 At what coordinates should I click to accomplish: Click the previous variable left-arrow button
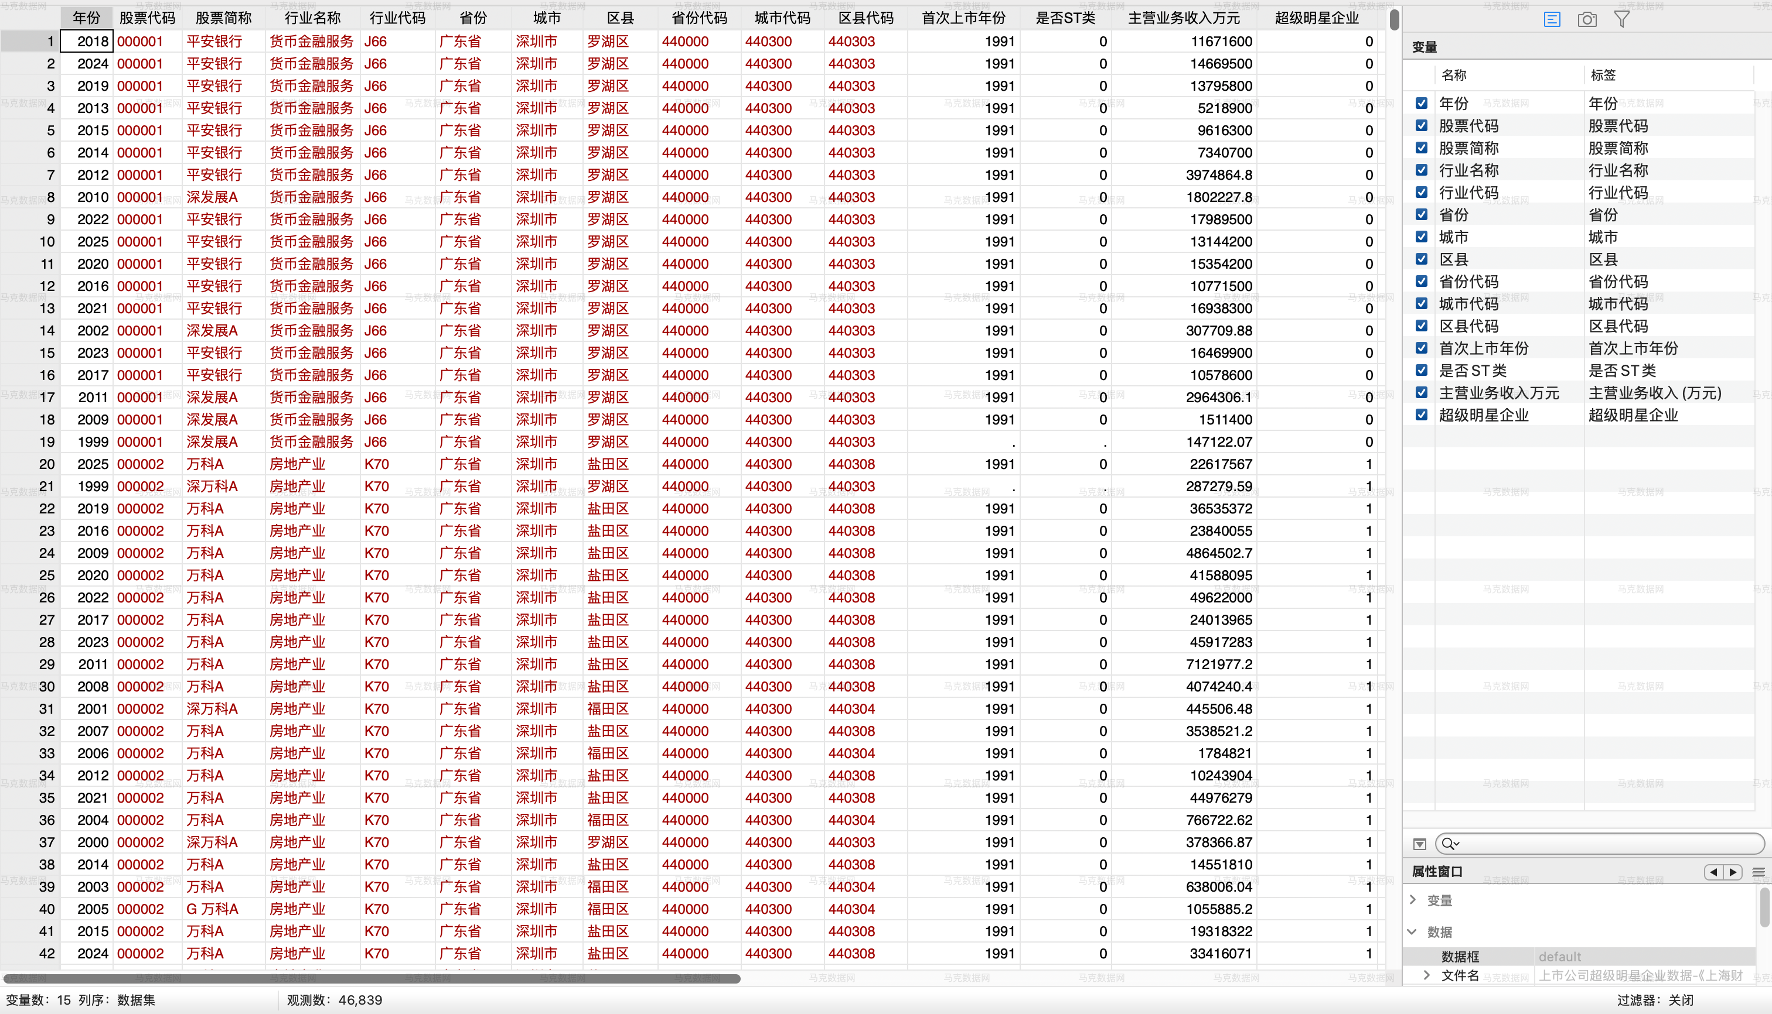tap(1714, 872)
